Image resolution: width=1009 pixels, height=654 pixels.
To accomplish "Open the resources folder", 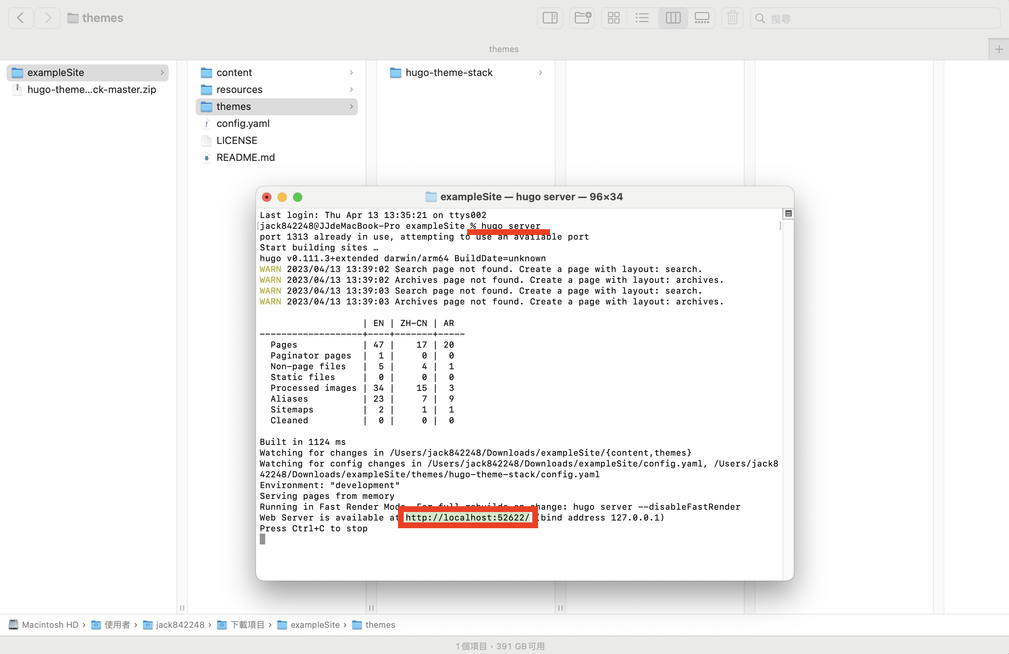I will (x=277, y=90).
